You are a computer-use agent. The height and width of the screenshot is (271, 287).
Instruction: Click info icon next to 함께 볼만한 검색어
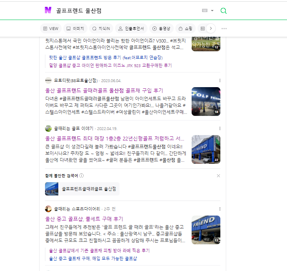[x=82, y=176]
